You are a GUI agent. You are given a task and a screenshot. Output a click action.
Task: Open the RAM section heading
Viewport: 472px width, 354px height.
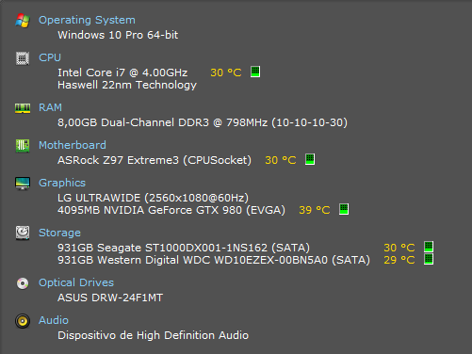click(50, 107)
